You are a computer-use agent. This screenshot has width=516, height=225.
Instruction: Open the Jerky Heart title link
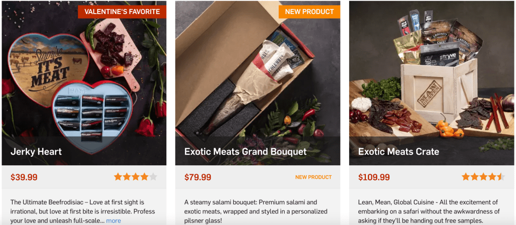click(36, 151)
